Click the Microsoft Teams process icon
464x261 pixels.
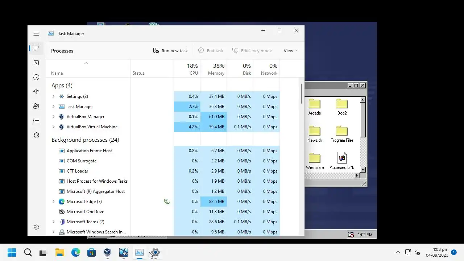pyautogui.click(x=62, y=222)
